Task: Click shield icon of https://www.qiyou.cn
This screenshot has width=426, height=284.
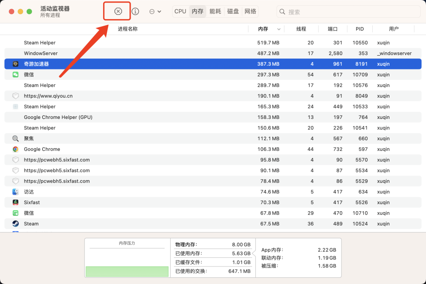Action: [15, 96]
